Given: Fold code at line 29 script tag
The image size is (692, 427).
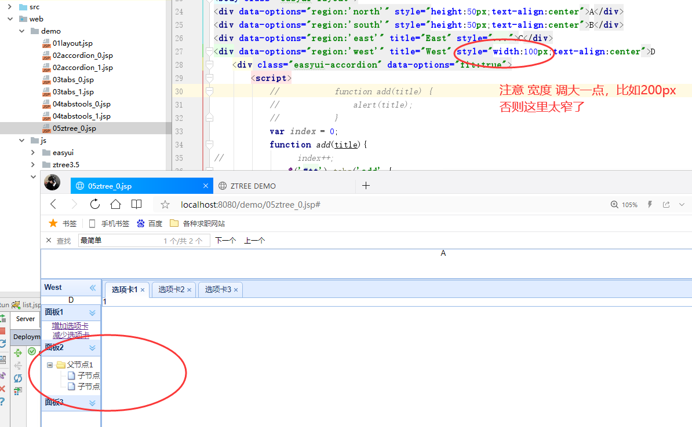Looking at the screenshot, I should point(210,78).
